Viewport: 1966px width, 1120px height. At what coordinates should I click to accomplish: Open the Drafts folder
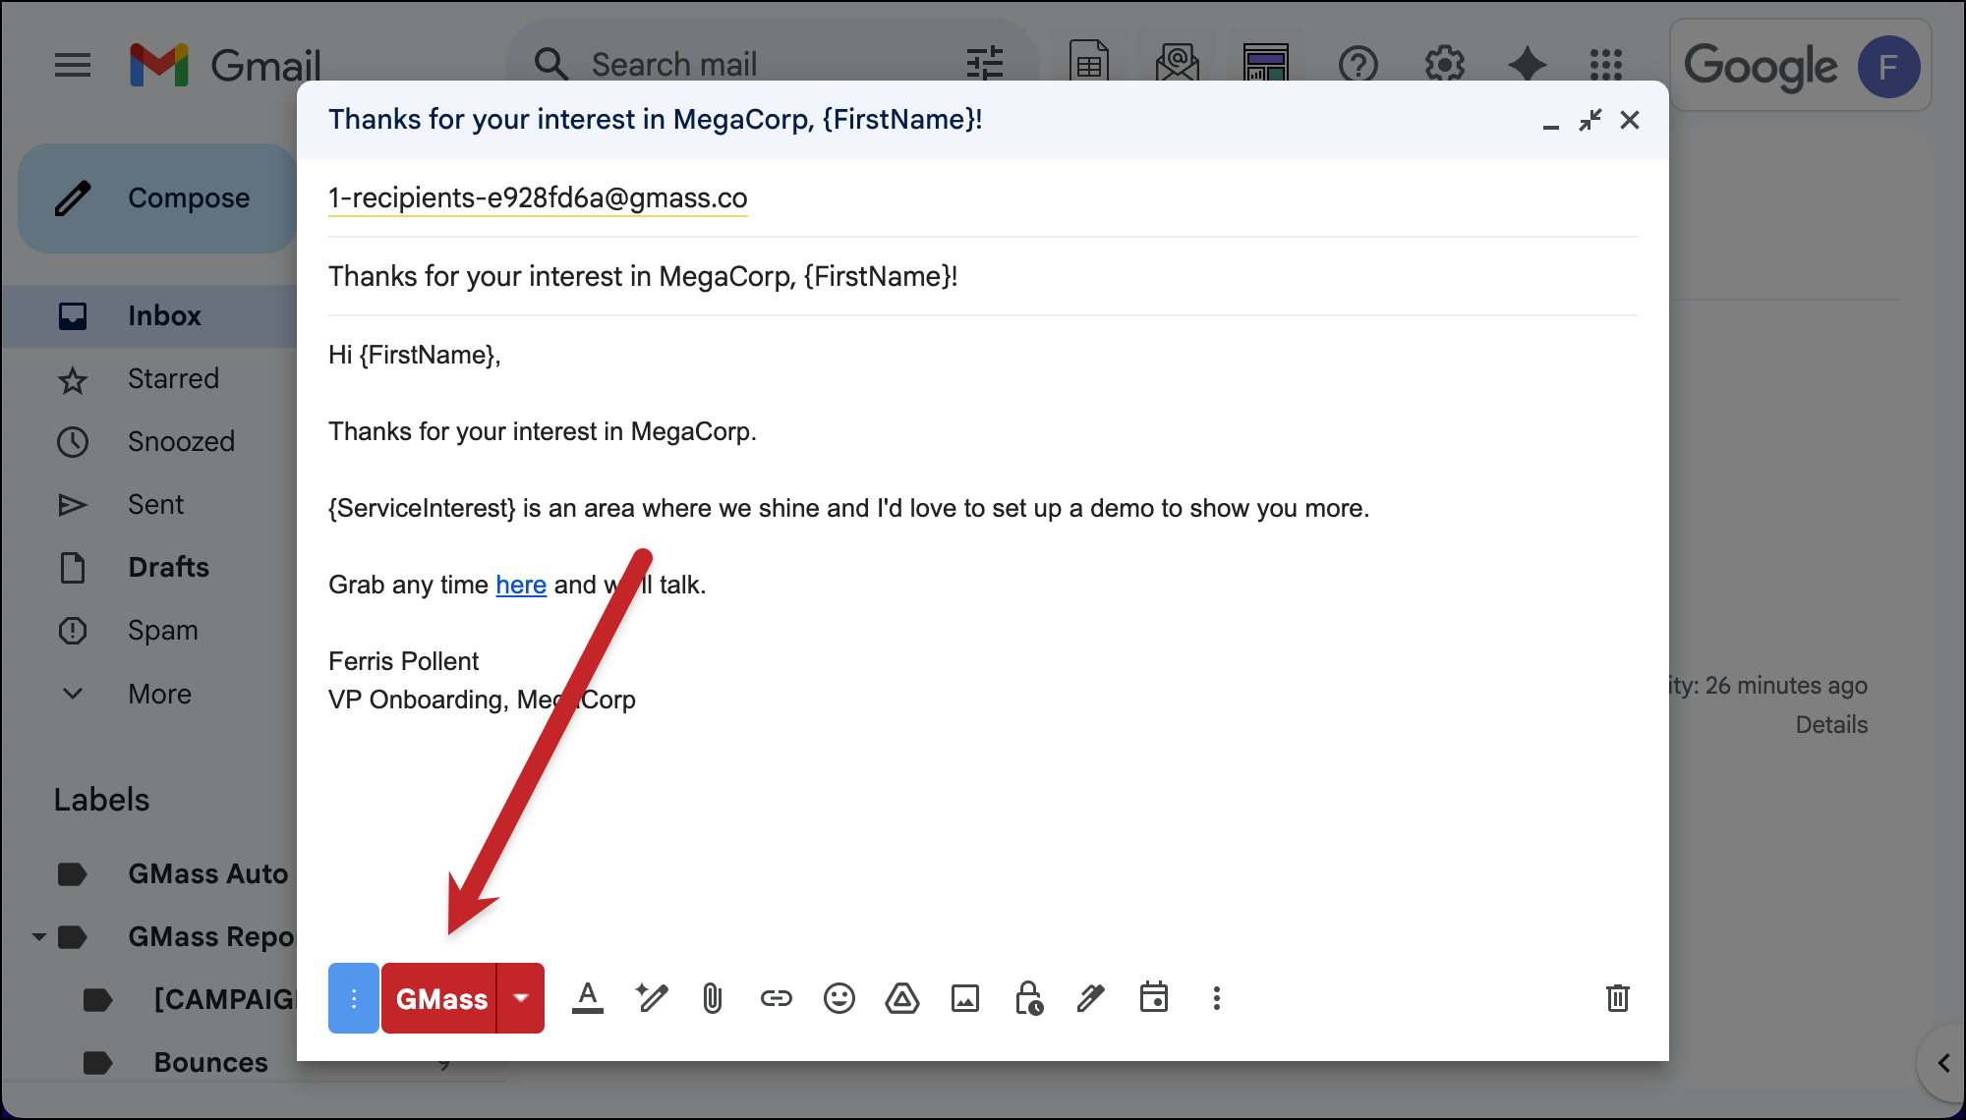pyautogui.click(x=168, y=567)
